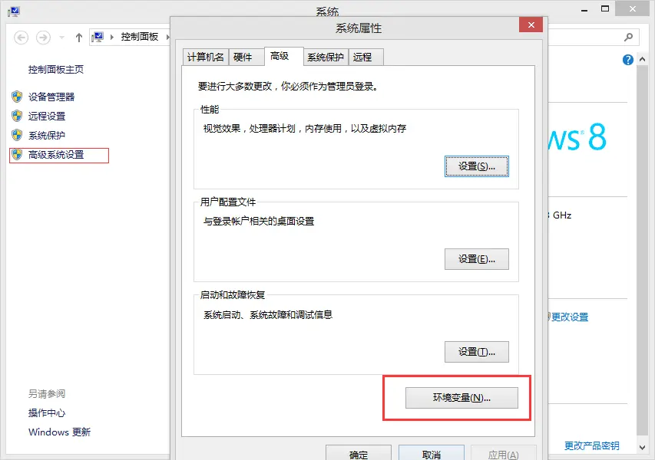This screenshot has height=460, width=655.
Task: Switch to the 硬件 tab
Action: tap(246, 58)
